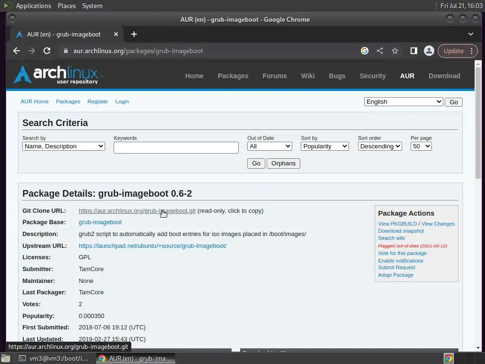Click the scrollbar down arrow

pos(478,347)
